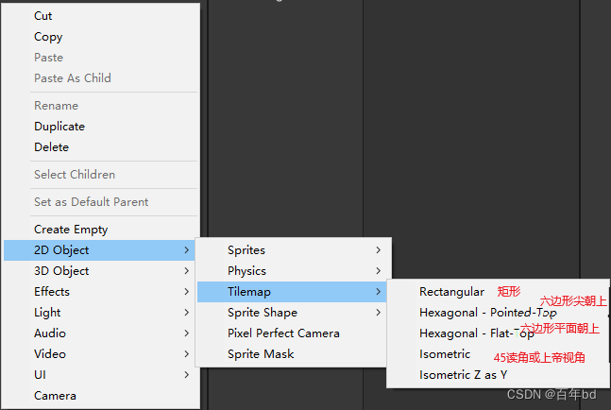Create a Rectangular tilemap
Viewport: 611px width, 410px height.
451,292
